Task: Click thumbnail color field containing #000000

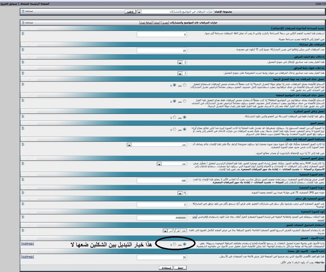Action: (162, 218)
